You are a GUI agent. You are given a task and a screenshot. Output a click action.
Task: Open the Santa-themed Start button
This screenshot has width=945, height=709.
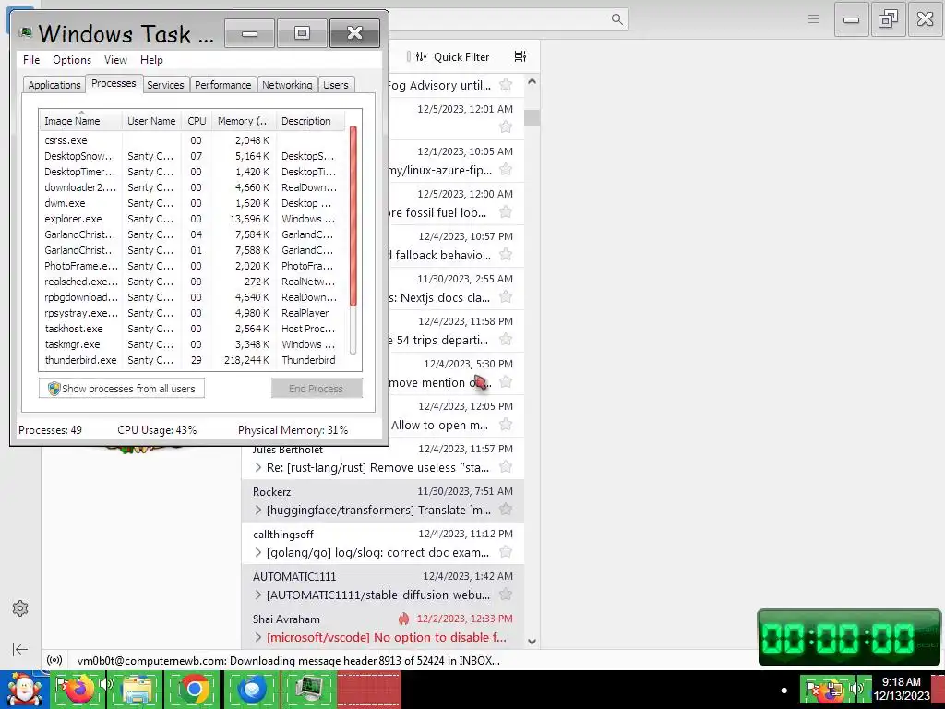pyautogui.click(x=24, y=690)
